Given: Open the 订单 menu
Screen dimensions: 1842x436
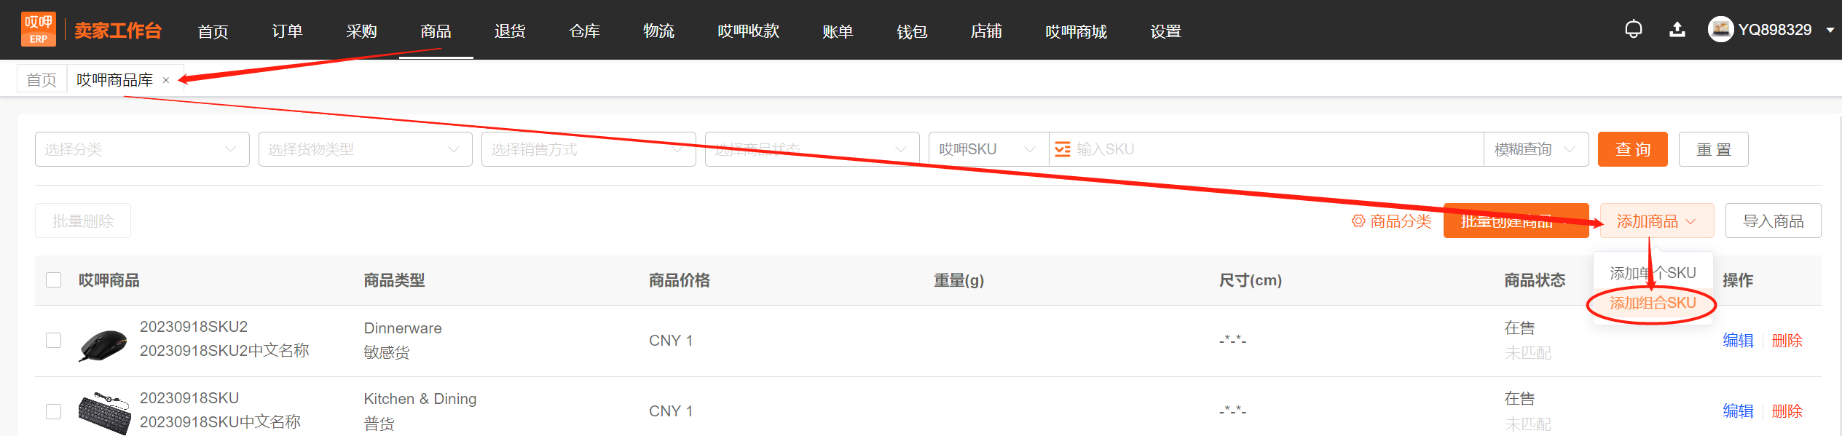Looking at the screenshot, I should click(287, 31).
